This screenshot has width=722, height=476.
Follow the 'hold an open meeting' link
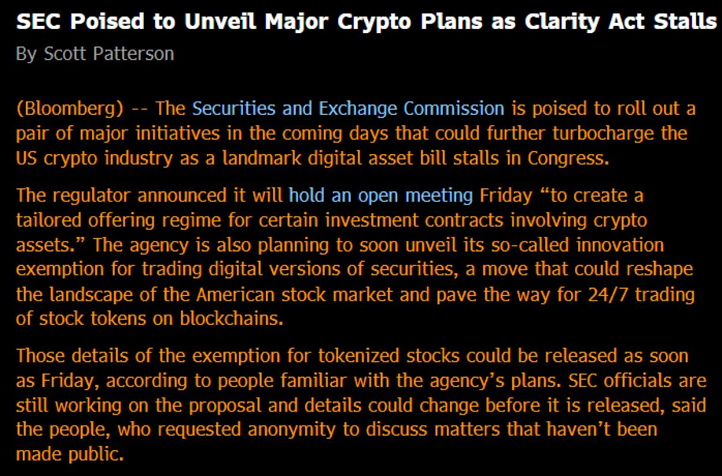pyautogui.click(x=381, y=196)
